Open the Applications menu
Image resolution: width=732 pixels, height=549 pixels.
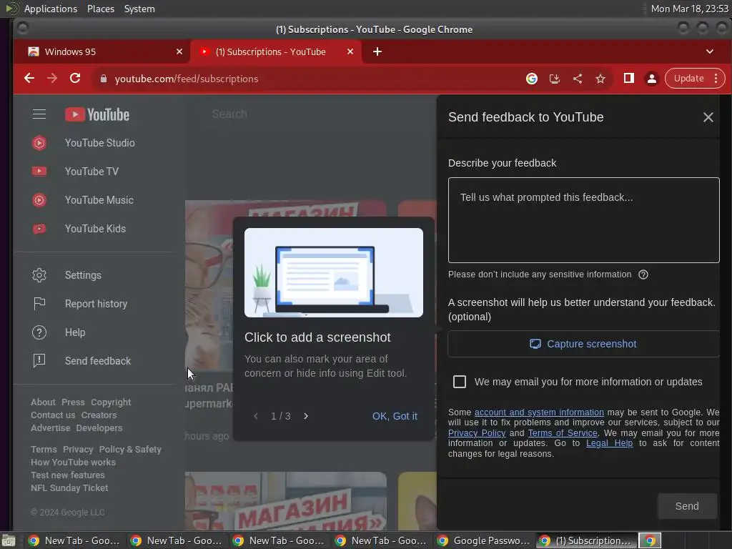tap(51, 9)
